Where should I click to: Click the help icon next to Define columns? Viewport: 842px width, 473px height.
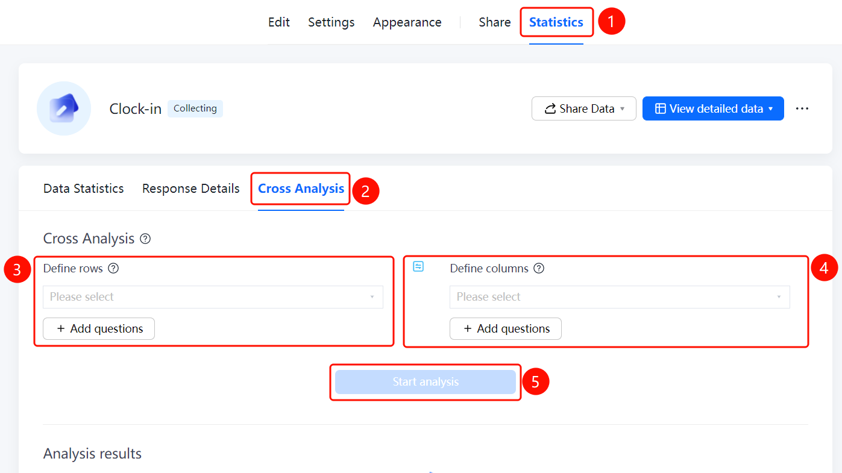point(539,269)
